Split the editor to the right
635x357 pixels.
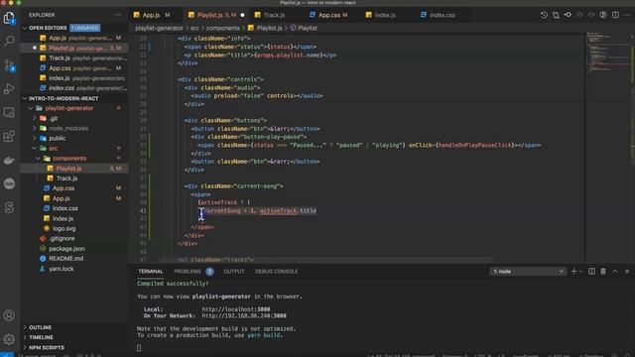click(x=615, y=15)
